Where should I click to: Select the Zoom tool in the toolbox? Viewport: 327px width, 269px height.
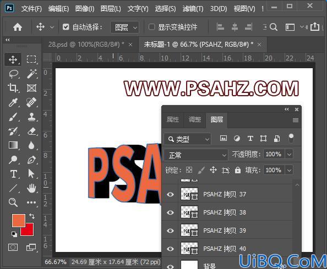click(13, 202)
